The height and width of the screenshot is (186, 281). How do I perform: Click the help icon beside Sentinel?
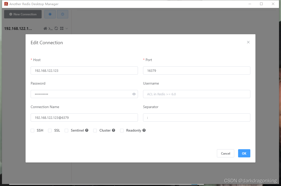coord(87,130)
